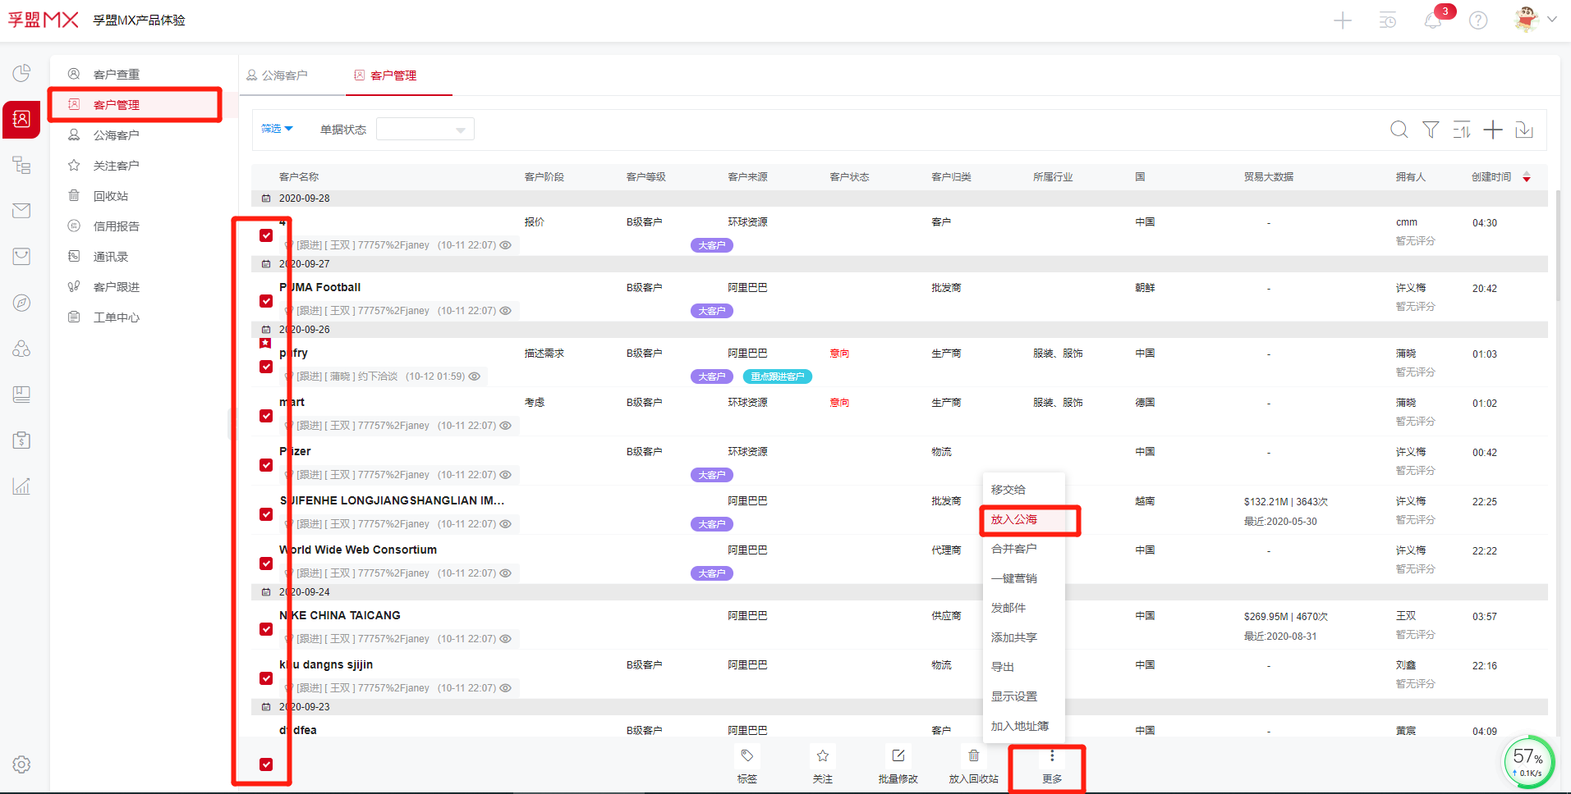Open the 单据状态 combo box

(425, 130)
